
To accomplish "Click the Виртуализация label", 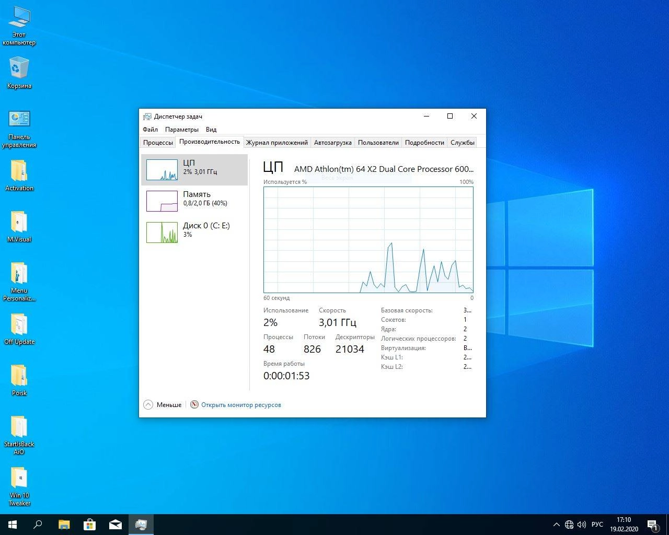I will coord(403,348).
